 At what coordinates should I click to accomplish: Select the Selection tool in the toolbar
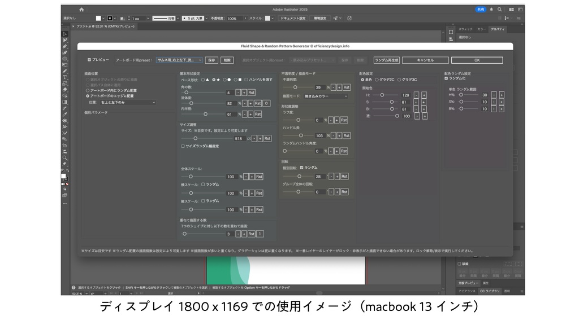pyautogui.click(x=65, y=35)
